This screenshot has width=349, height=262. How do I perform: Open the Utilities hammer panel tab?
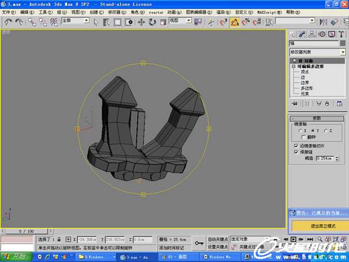(x=341, y=34)
